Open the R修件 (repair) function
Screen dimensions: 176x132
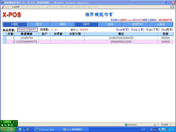(x=86, y=24)
